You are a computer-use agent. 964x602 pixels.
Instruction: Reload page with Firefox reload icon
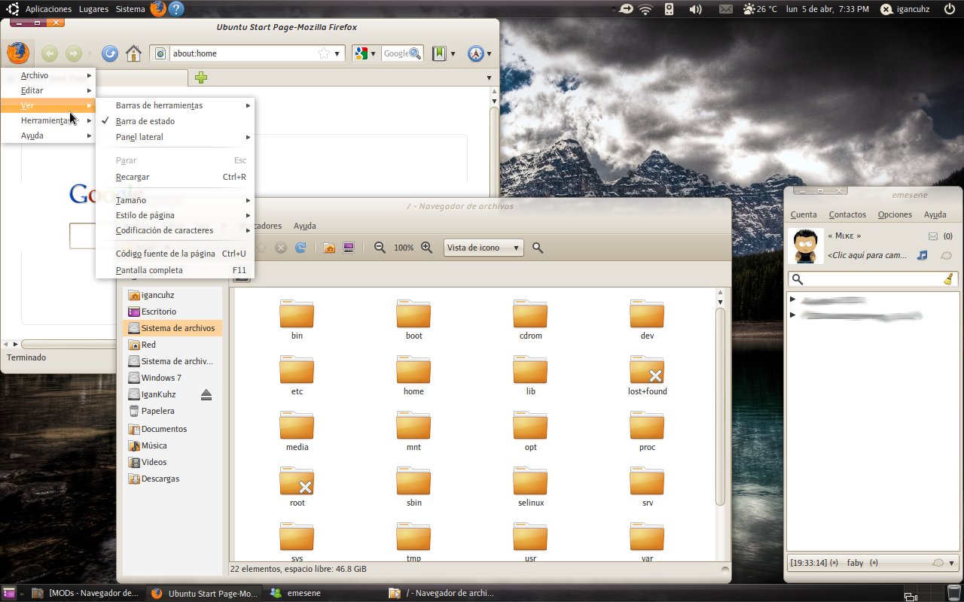click(110, 53)
